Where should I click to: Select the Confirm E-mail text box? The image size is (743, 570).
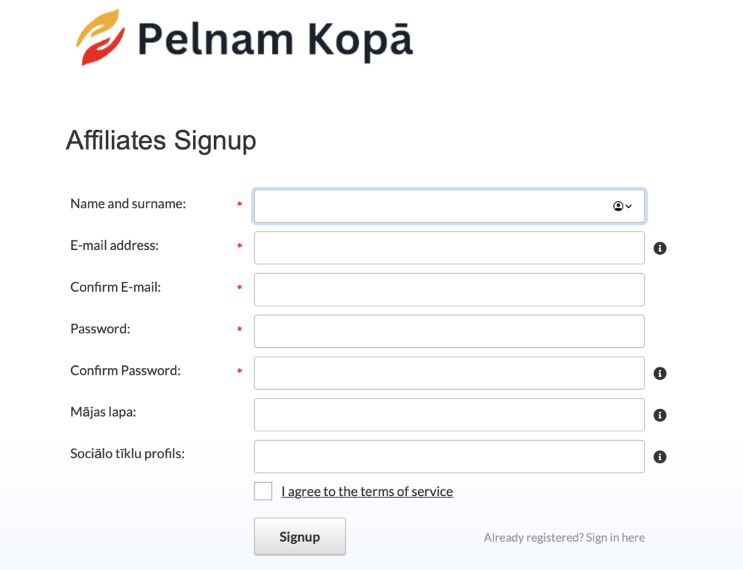point(449,290)
